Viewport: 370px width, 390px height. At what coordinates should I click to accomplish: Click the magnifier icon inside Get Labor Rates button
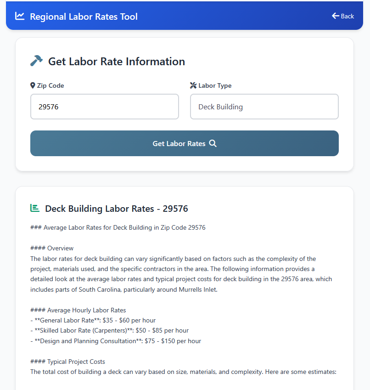click(x=213, y=143)
